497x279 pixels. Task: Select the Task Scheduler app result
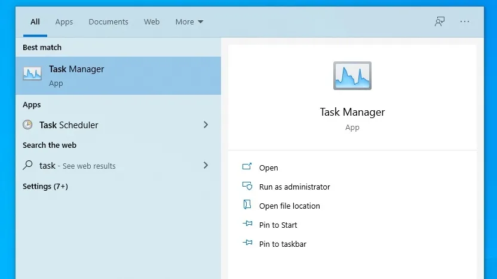(x=118, y=125)
